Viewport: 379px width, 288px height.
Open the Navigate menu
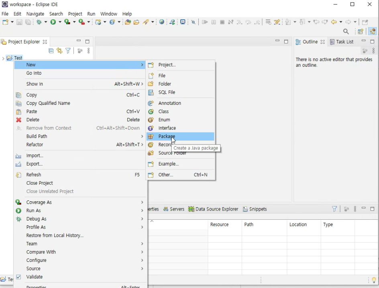[35, 14]
